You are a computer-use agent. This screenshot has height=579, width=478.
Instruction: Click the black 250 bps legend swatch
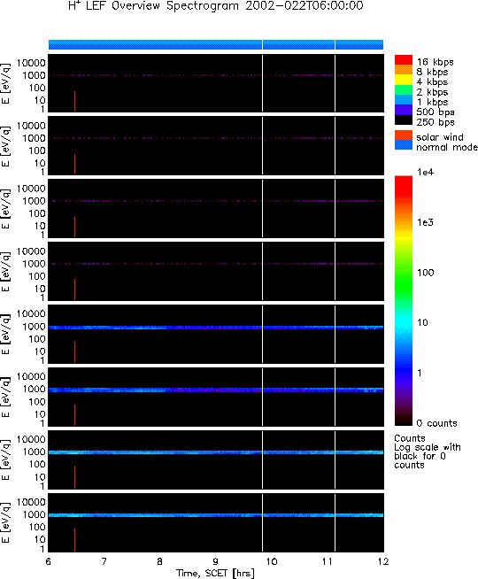pyautogui.click(x=404, y=120)
